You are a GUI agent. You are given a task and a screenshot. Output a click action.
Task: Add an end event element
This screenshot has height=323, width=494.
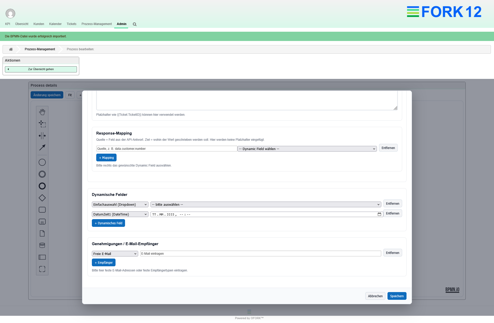[x=42, y=186]
